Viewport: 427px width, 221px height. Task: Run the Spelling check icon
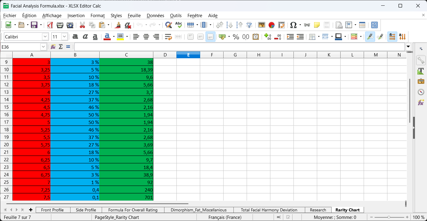179,25
